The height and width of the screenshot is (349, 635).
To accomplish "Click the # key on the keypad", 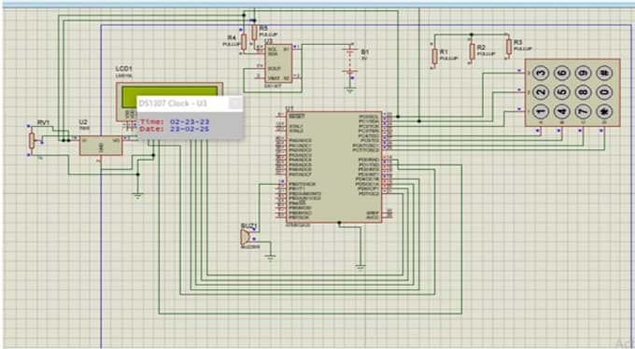I will click(604, 74).
